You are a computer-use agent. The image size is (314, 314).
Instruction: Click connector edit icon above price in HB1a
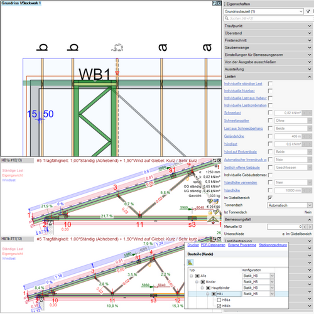[210, 201]
